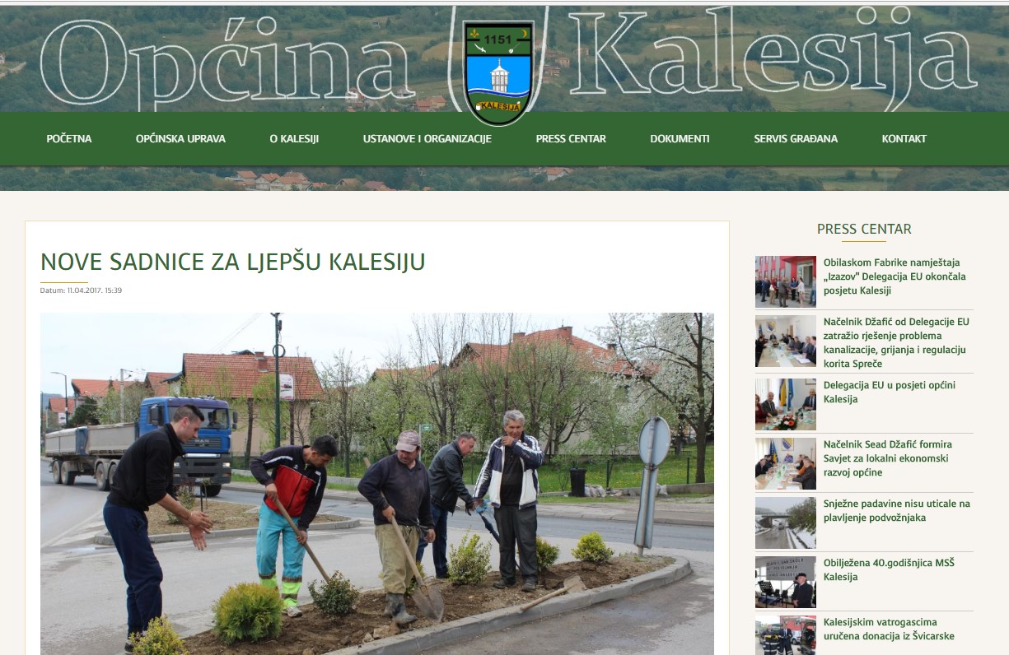Read article about Načelnik Džafić and EU delegation
The height and width of the screenshot is (655, 1009).
click(896, 342)
